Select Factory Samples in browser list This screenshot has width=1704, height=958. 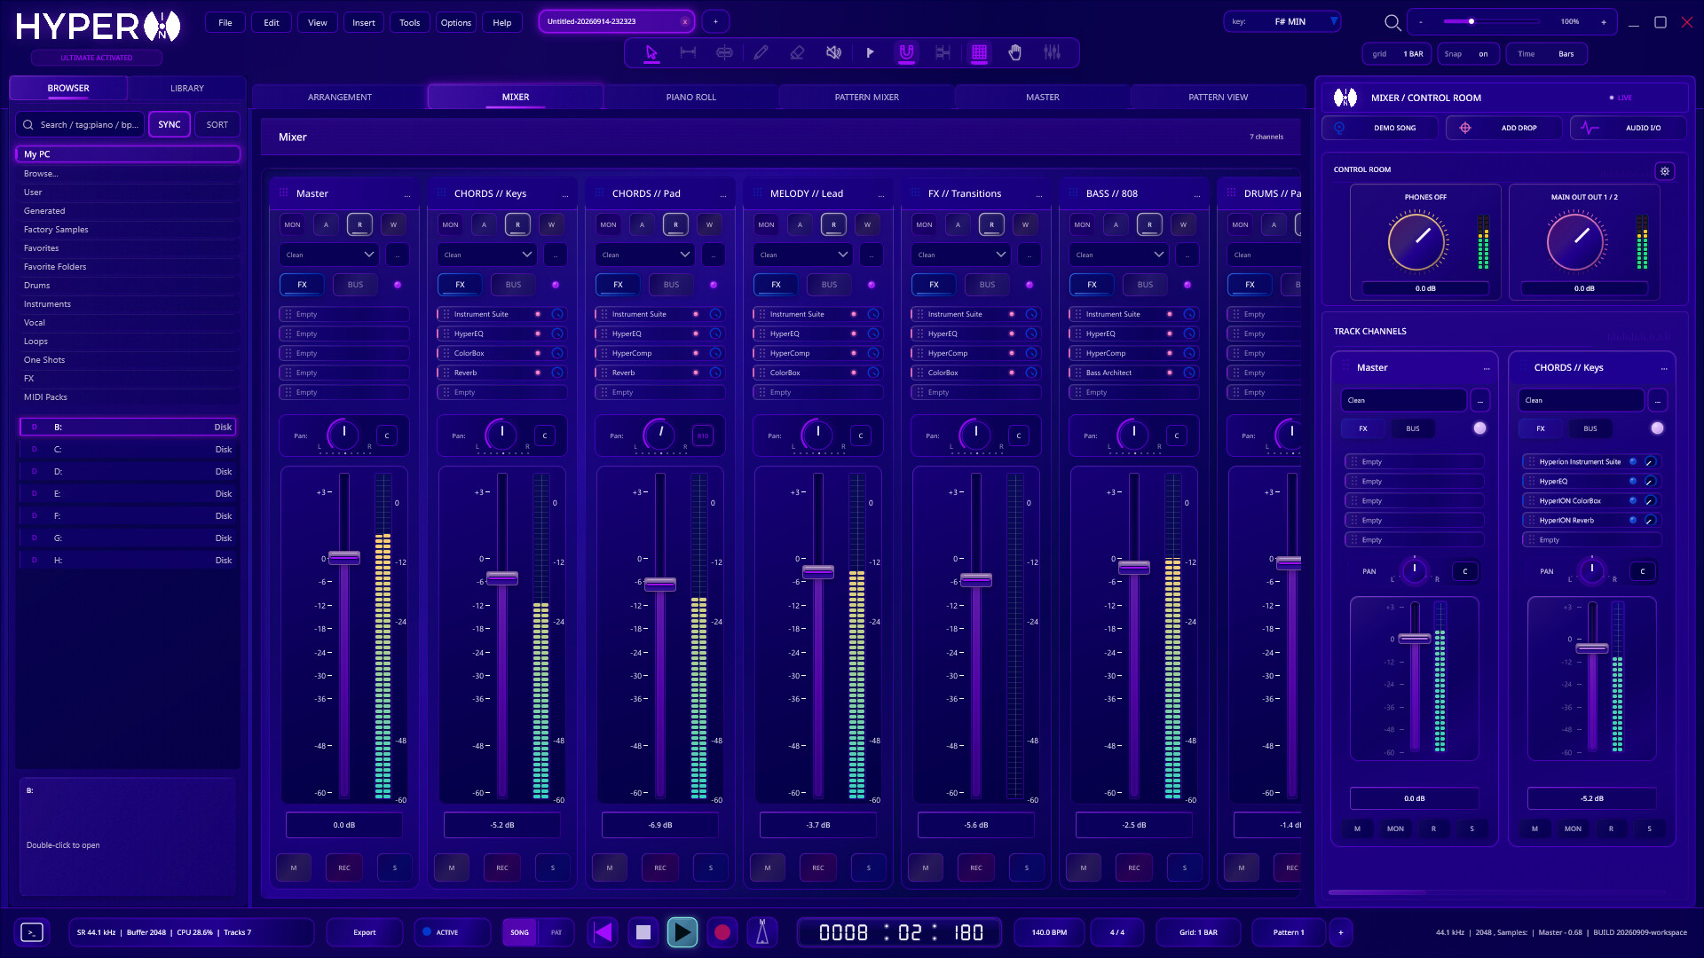click(128, 230)
